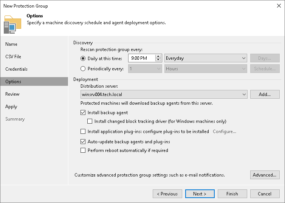Open the periodic interval number dropdown
Viewport: 285px width, 203px height.
click(x=145, y=69)
